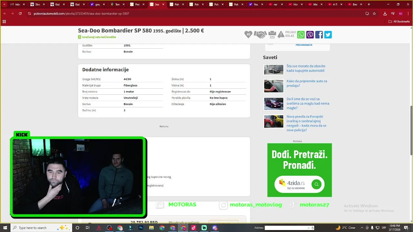
Task: Click the Cortana circle in taskbar
Action: click(77, 228)
